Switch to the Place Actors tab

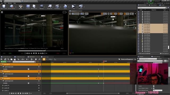tap(154, 5)
